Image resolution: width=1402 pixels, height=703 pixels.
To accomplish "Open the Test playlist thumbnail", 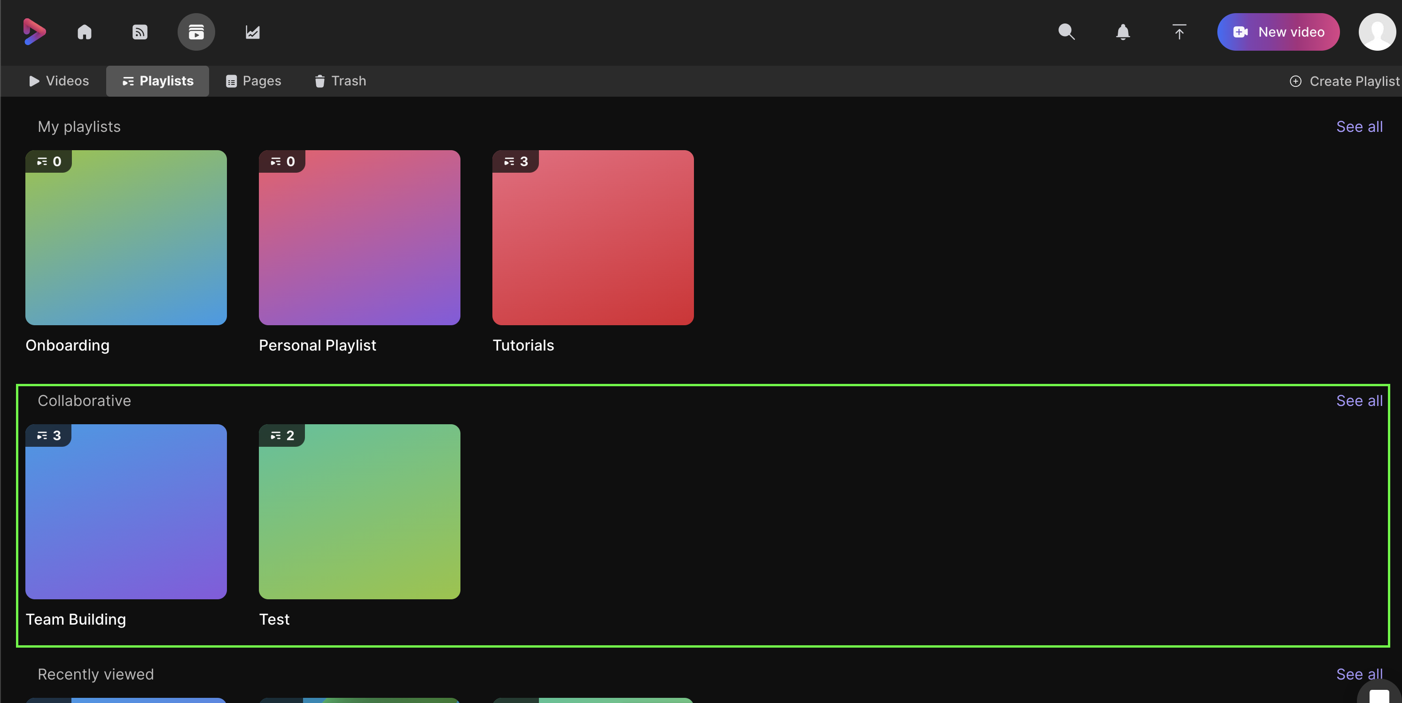I will coord(359,512).
